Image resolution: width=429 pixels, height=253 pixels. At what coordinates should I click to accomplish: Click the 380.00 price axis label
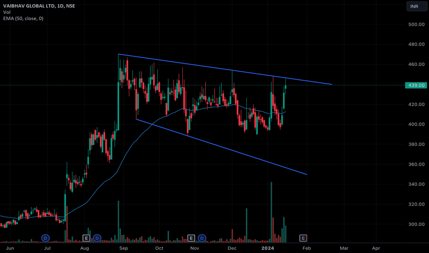pos(417,144)
